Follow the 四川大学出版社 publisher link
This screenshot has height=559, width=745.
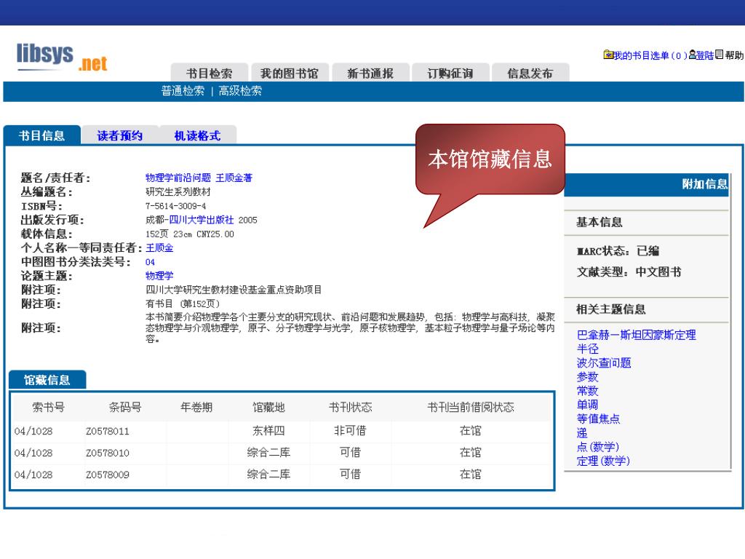(202, 220)
